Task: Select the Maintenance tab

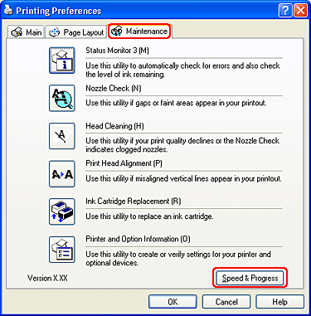Action: click(x=139, y=31)
